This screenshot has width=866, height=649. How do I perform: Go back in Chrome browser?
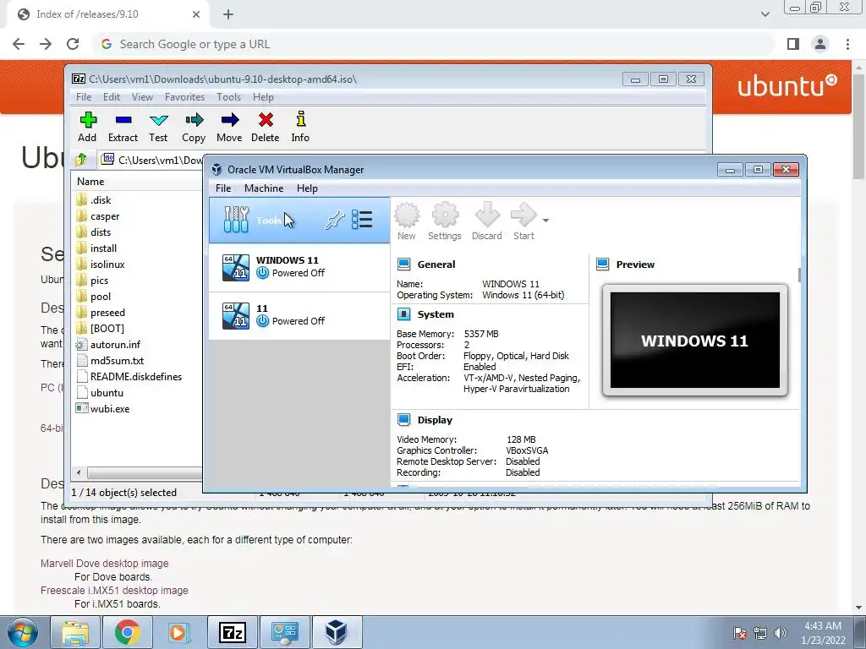click(x=19, y=44)
